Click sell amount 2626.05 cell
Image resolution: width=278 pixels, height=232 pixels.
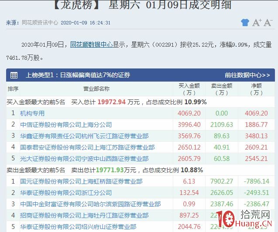tap(222, 193)
